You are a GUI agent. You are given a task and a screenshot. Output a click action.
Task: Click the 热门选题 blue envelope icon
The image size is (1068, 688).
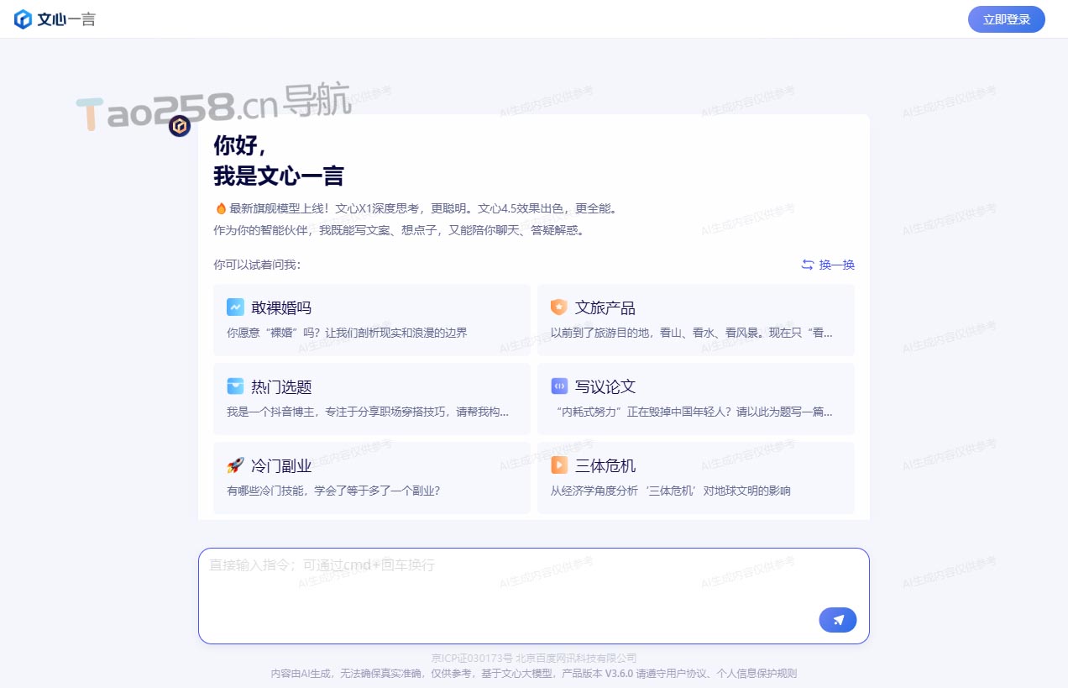point(235,386)
